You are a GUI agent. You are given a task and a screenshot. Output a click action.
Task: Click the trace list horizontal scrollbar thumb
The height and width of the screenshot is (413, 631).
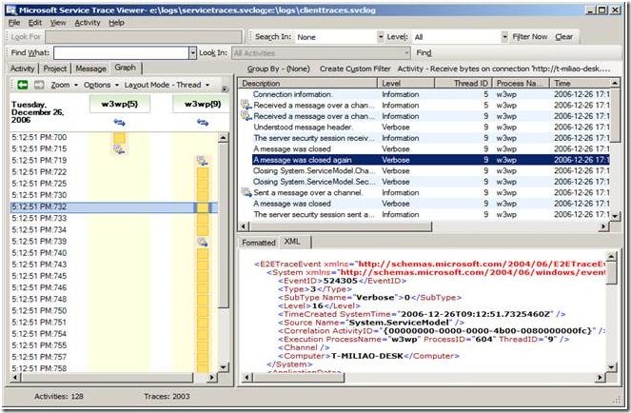339,226
